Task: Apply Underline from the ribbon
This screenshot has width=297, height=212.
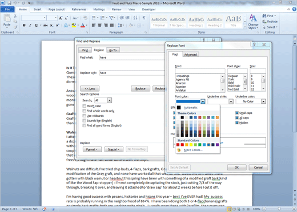Action: (x=36, y=25)
